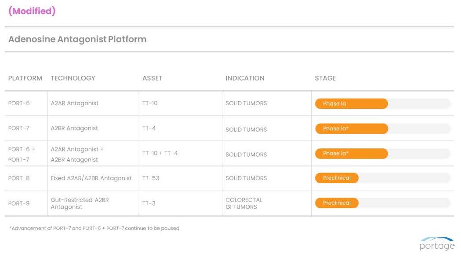Click the PORT-8 Preclinical stage bar
461x258 pixels.
coord(337,178)
